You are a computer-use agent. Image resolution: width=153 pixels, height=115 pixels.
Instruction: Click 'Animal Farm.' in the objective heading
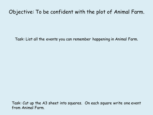129,12
